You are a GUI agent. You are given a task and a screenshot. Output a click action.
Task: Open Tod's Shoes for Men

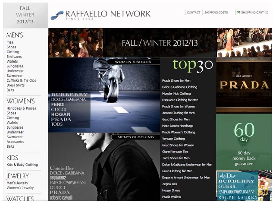click(176, 158)
